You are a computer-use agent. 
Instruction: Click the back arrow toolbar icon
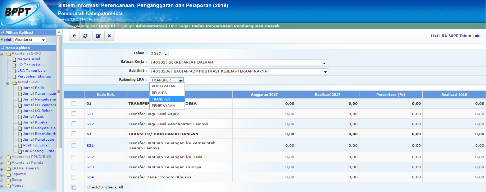point(74,36)
